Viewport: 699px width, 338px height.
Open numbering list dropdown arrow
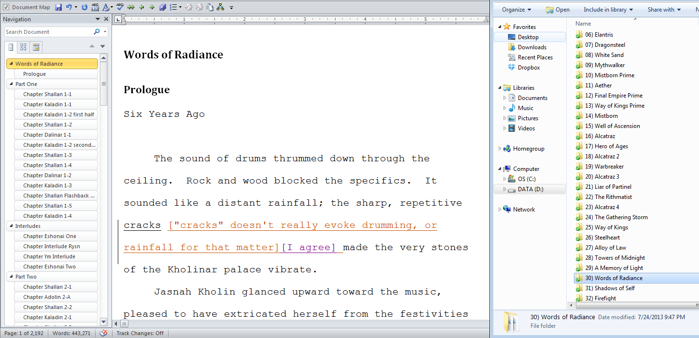(180, 7)
